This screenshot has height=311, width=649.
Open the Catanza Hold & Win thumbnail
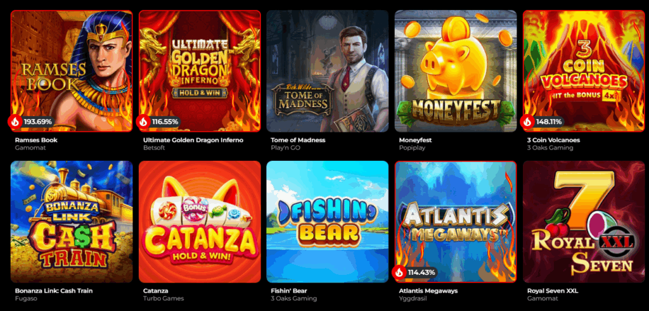pyautogui.click(x=200, y=222)
